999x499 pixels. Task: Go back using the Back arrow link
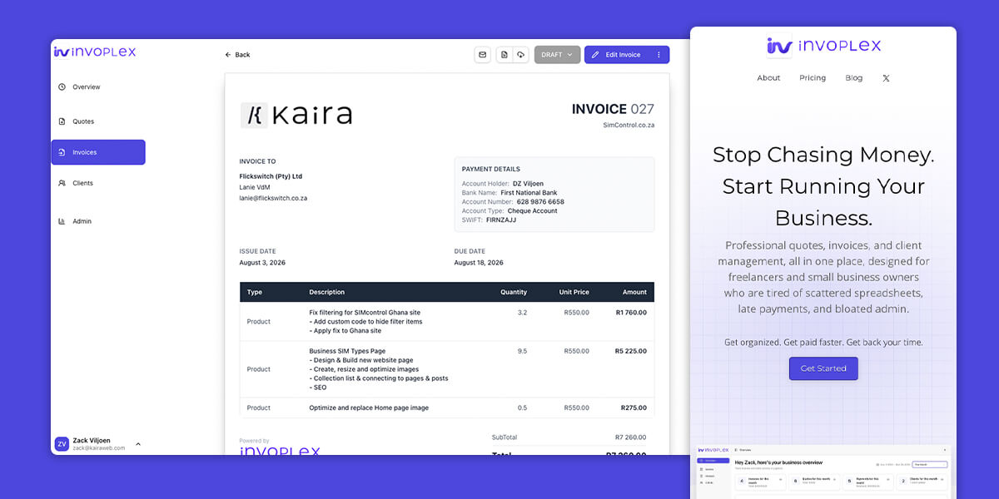(x=237, y=55)
